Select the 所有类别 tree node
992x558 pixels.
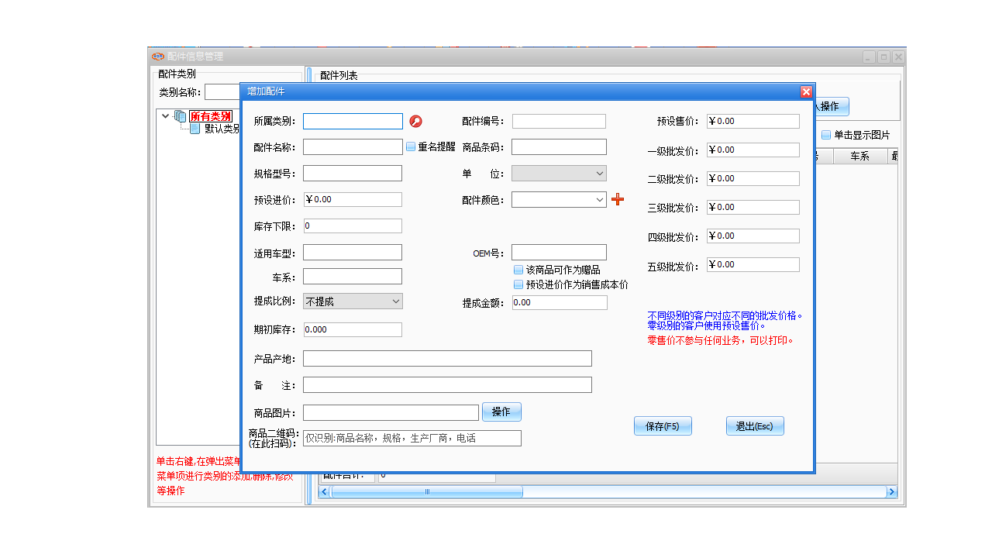[x=211, y=115]
